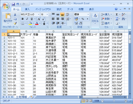The height and width of the screenshot is (104, 133).
Task: Apply top vertical alignment
Action: tap(53, 14)
